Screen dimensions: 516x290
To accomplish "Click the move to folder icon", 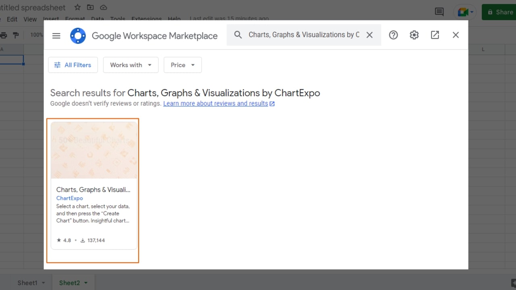I will [x=90, y=8].
